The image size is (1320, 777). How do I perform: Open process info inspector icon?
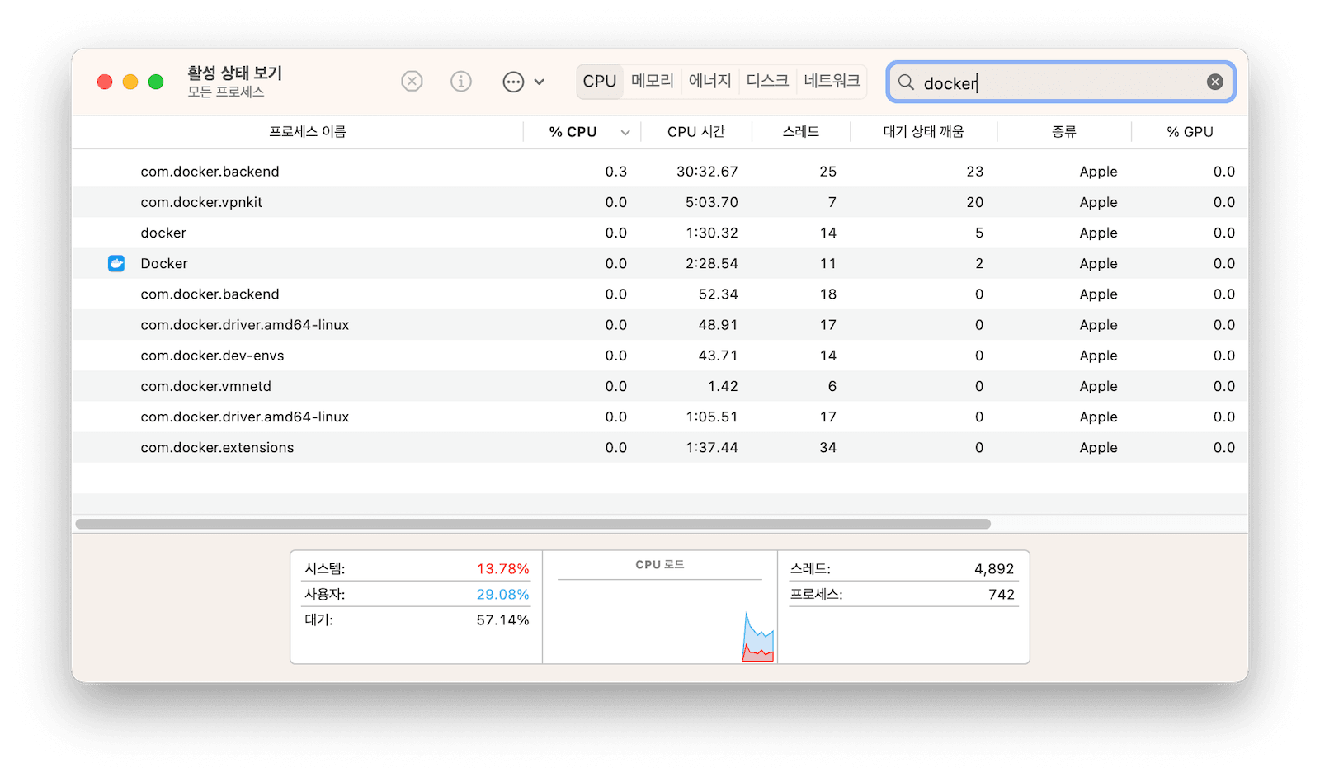click(461, 81)
